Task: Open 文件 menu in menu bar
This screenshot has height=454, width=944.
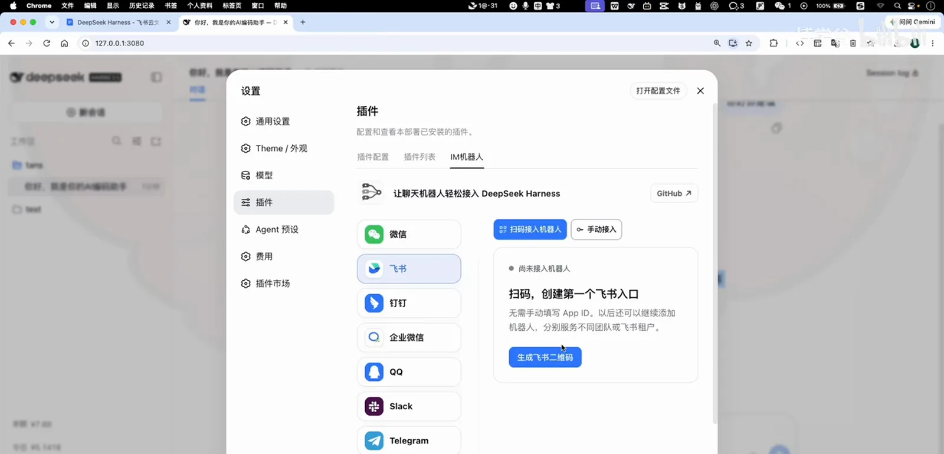Action: click(x=68, y=6)
